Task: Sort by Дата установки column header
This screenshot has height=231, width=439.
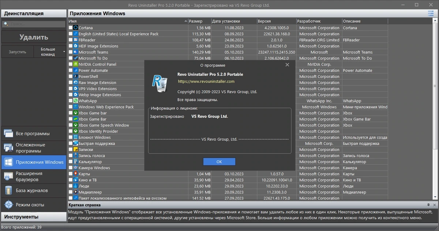Action: [x=234, y=21]
